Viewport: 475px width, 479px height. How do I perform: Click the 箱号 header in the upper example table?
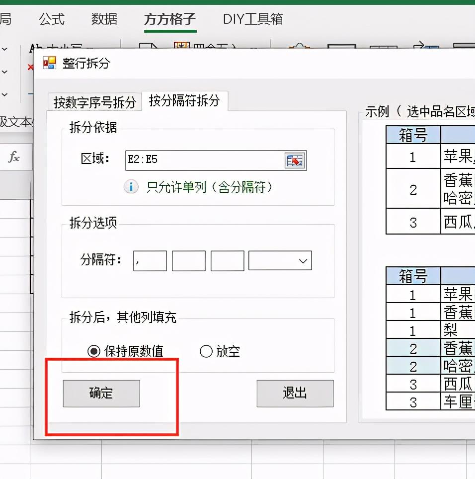point(413,135)
